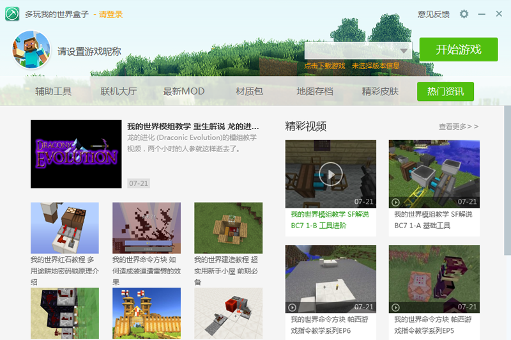This screenshot has width=511, height=340.
Task: Click 请设置游戏昵称 nickname text
Action: [x=89, y=52]
